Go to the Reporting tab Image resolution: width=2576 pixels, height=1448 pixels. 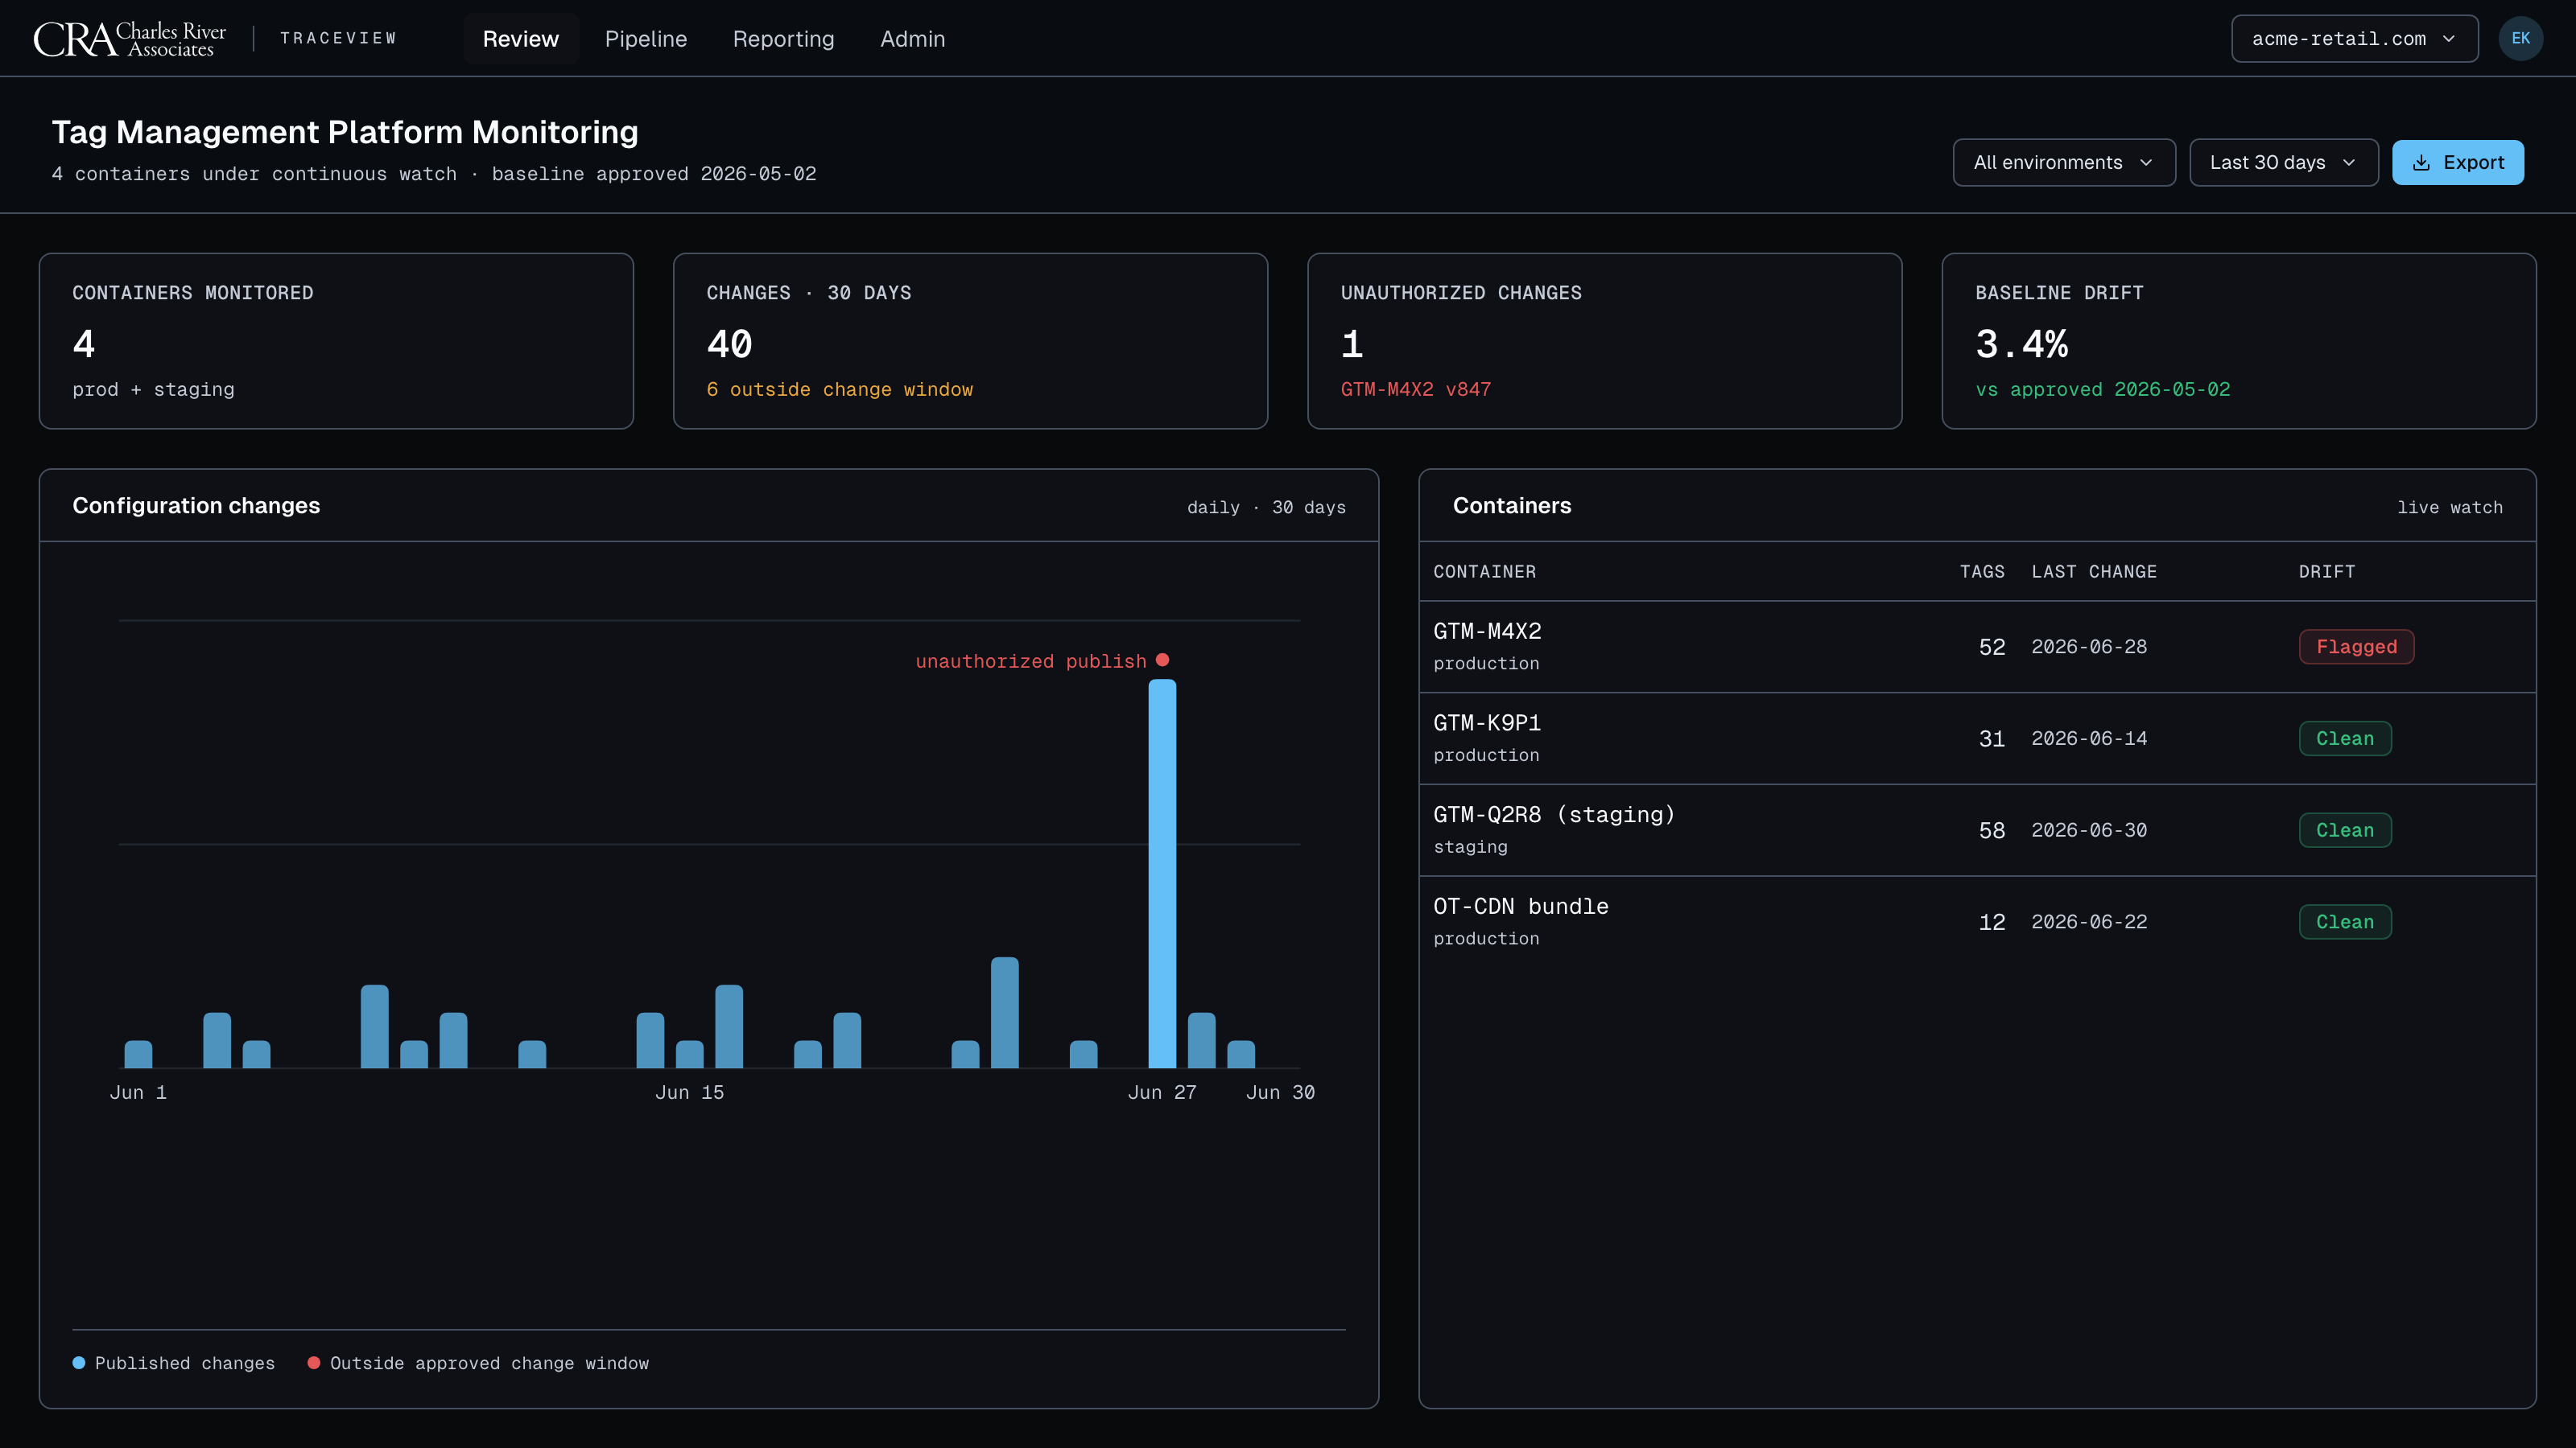coord(783,39)
